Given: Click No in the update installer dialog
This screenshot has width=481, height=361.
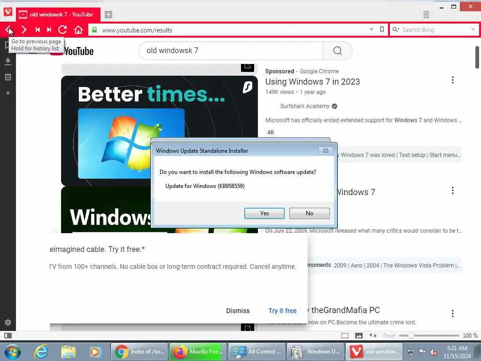Looking at the screenshot, I should tap(309, 213).
